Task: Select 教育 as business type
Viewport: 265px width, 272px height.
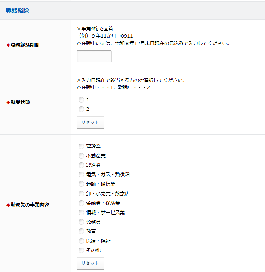Action: [81, 231]
